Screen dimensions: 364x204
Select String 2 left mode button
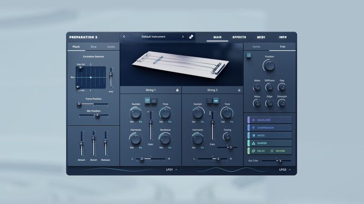pyautogui.click(x=209, y=101)
